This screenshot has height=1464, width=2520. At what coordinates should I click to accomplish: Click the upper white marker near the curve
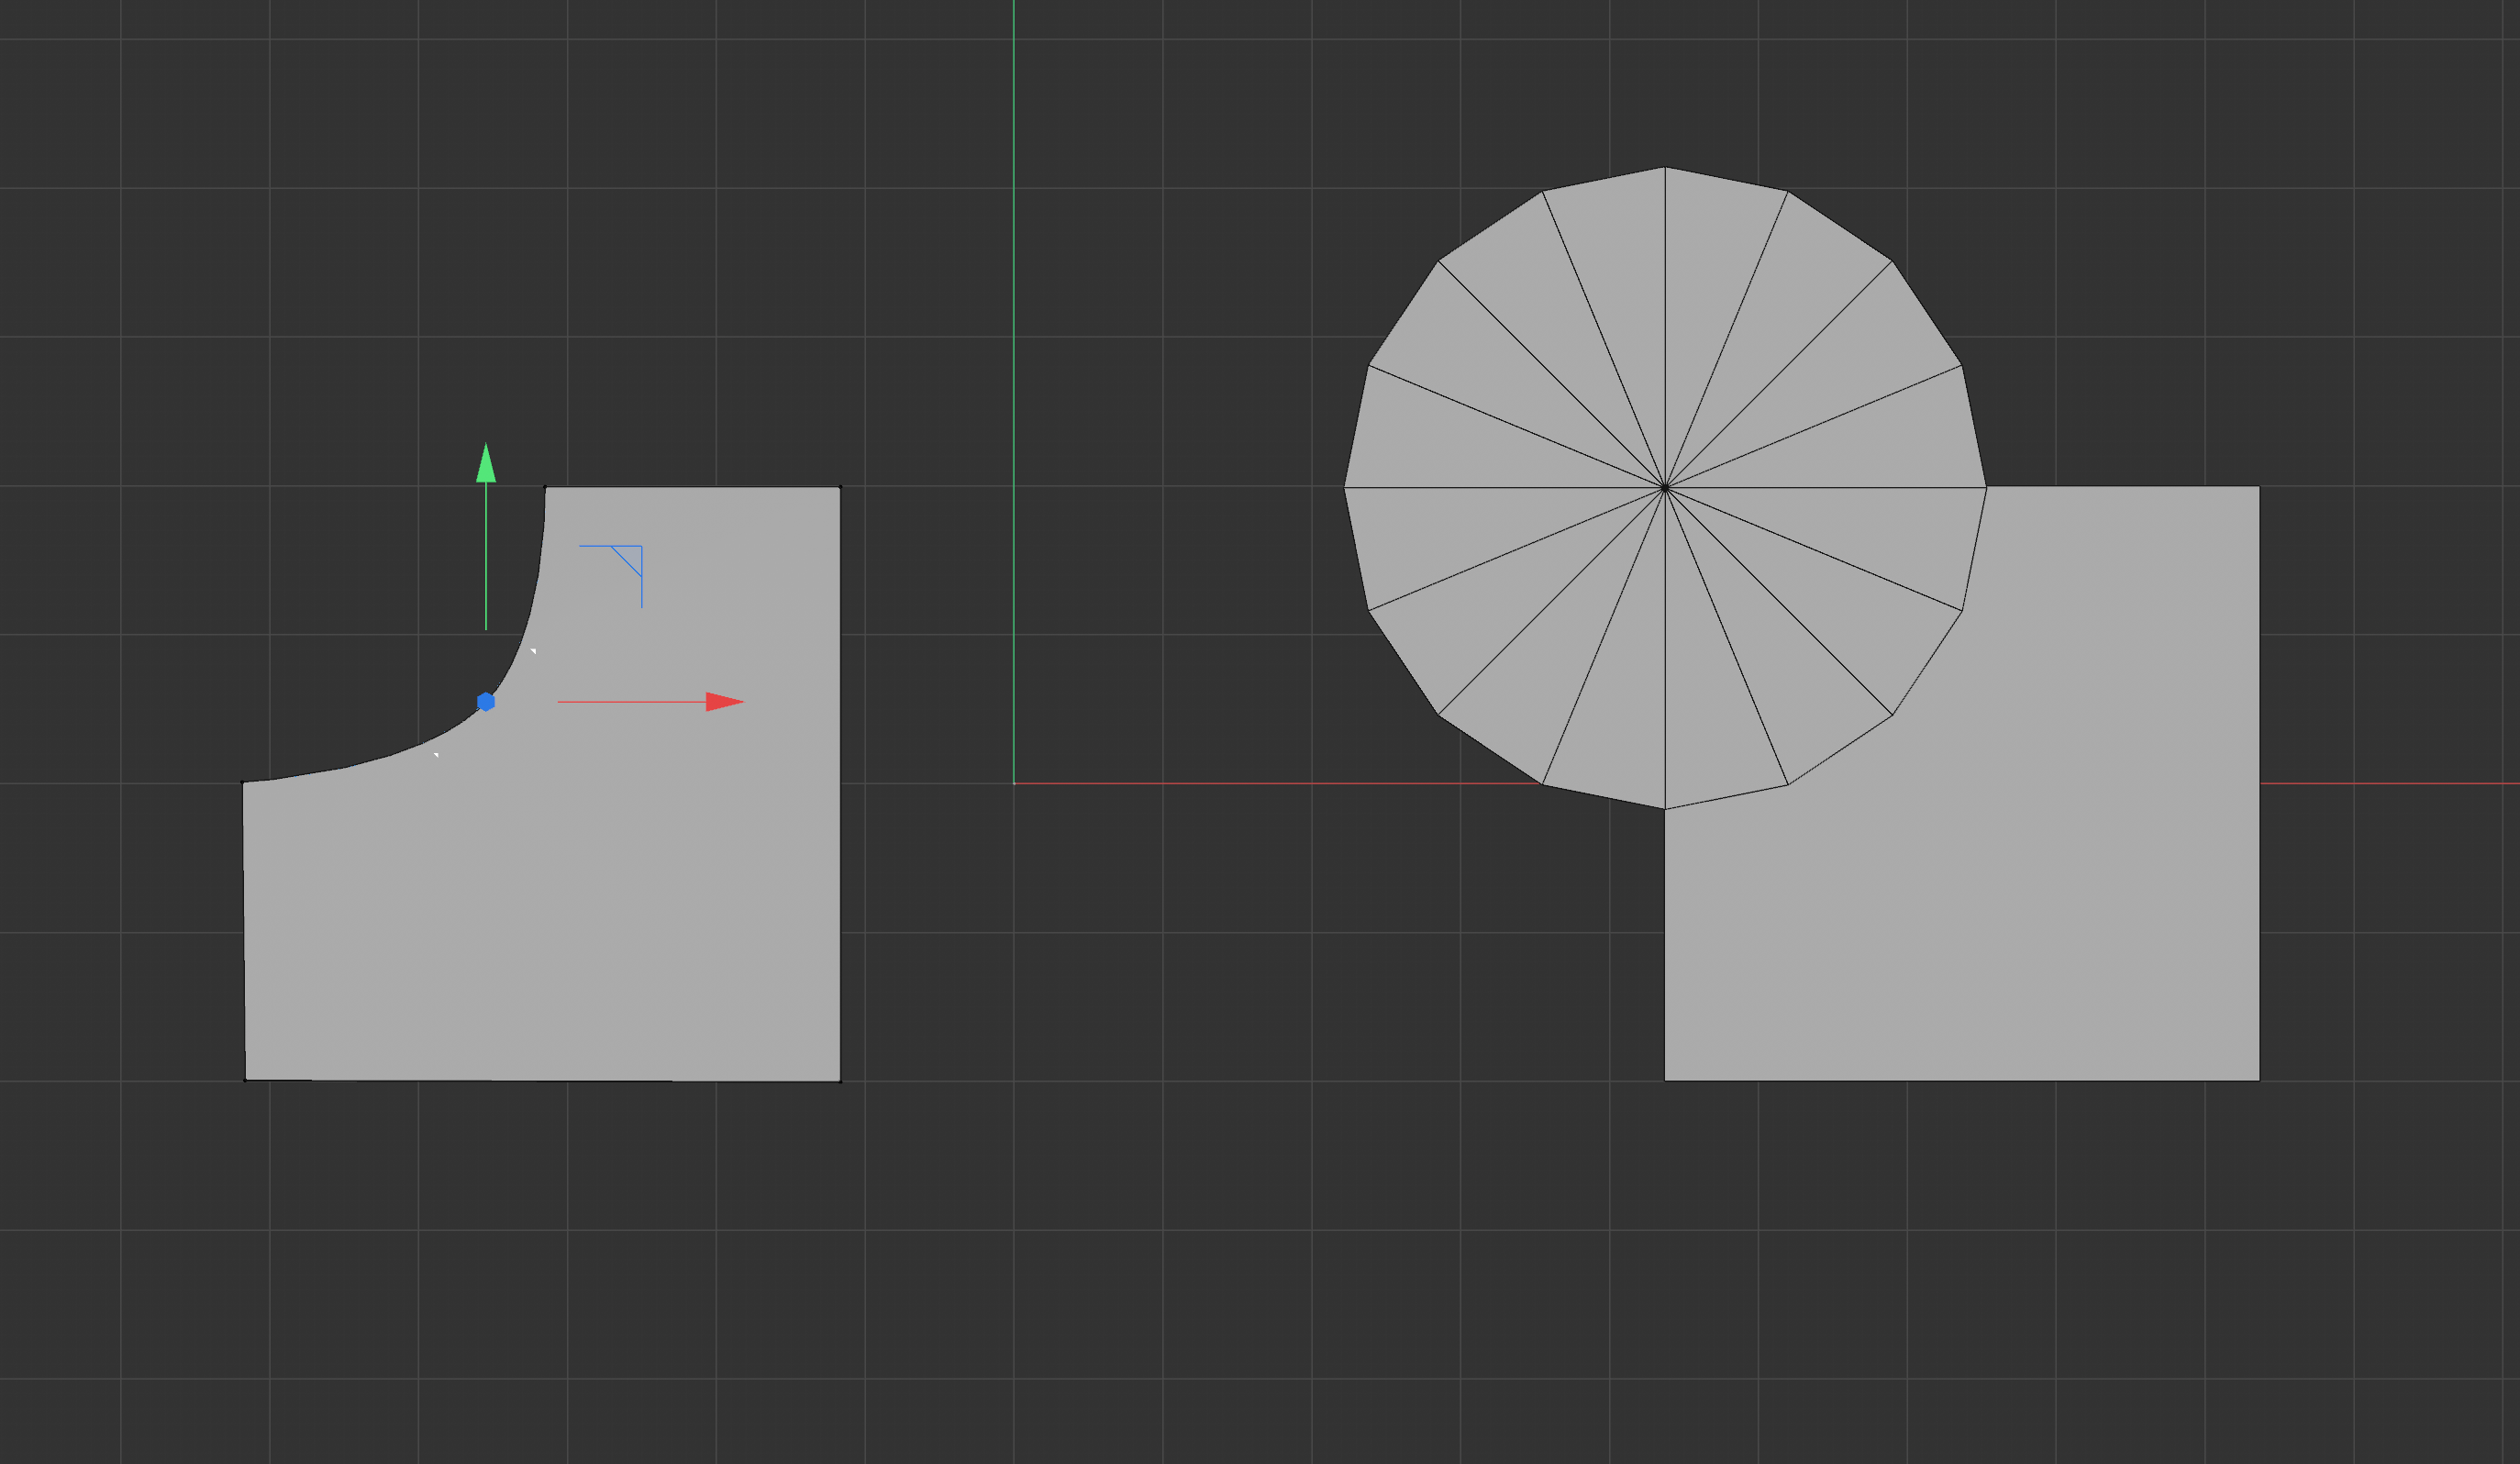click(533, 651)
